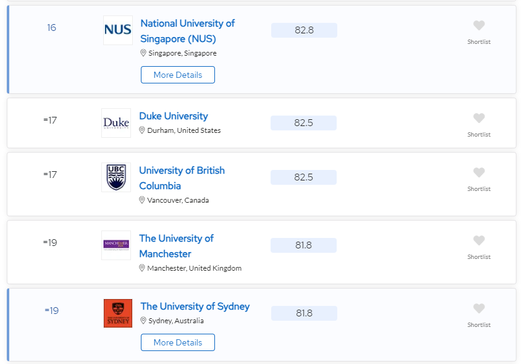Click the UBC crest logo
Viewport: 522px width, 364px height.
click(116, 177)
